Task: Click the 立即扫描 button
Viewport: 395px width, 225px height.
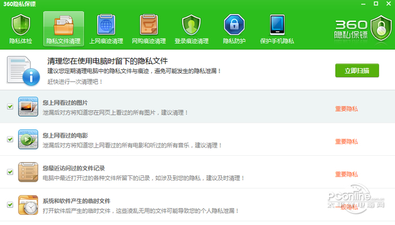Action: [x=357, y=70]
